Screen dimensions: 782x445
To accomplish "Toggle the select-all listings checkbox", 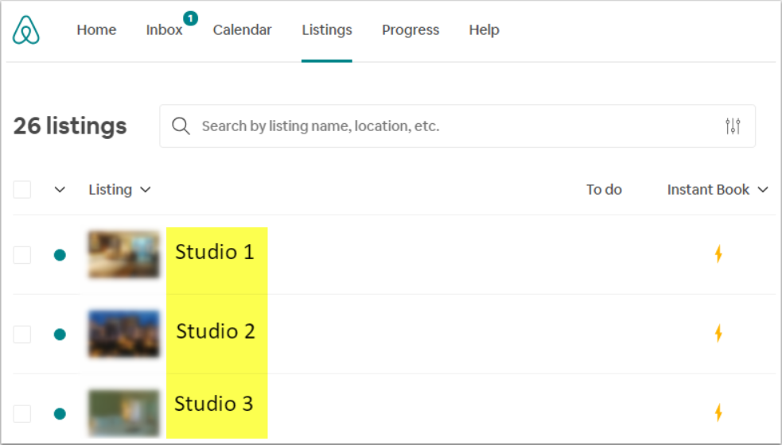I will tap(22, 189).
